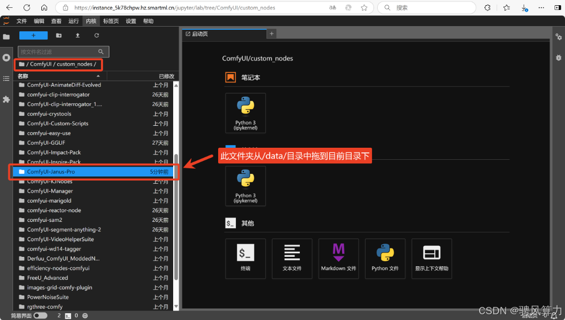Open the 设置 menu

pos(131,21)
